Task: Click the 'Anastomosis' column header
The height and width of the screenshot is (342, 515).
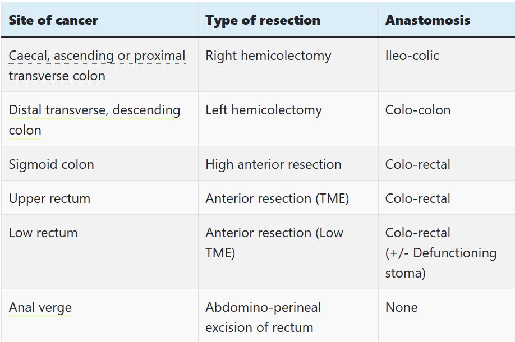Action: tap(427, 20)
